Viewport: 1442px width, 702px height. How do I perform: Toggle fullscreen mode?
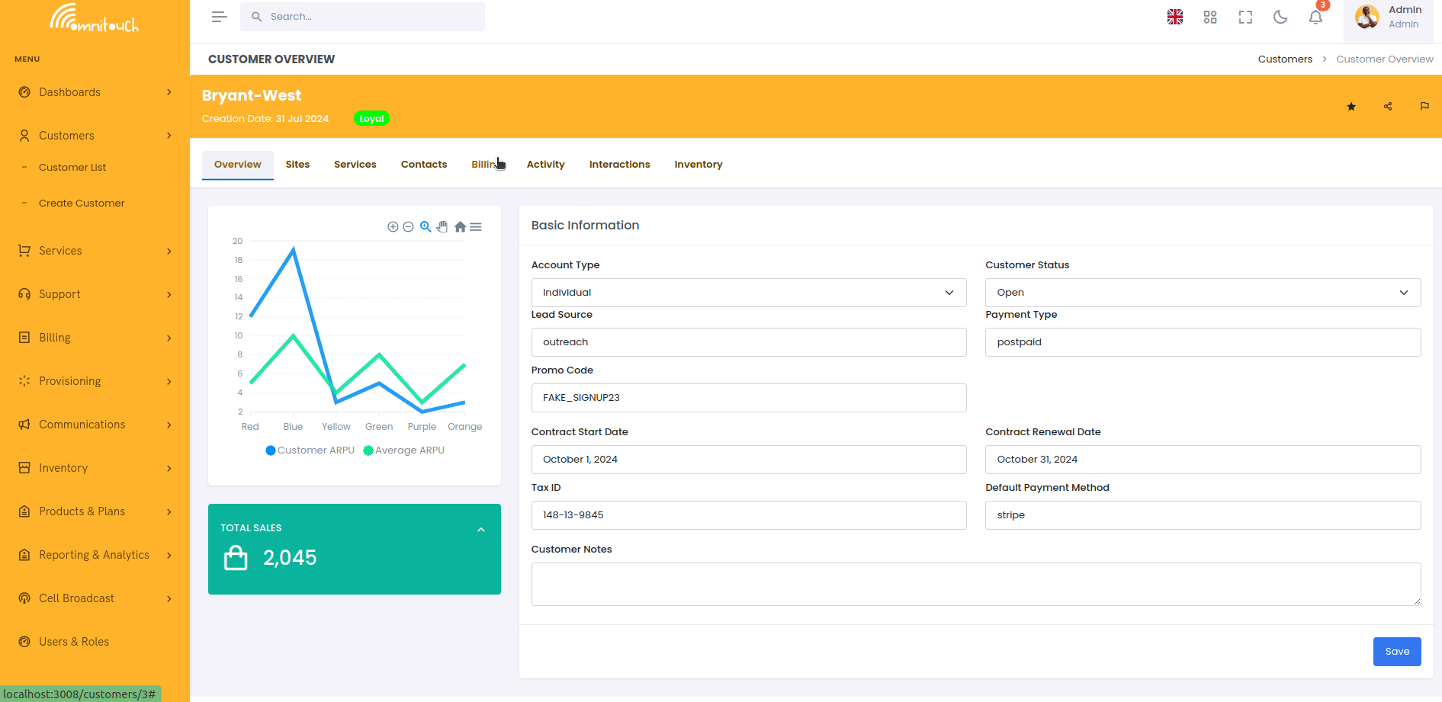(1245, 18)
